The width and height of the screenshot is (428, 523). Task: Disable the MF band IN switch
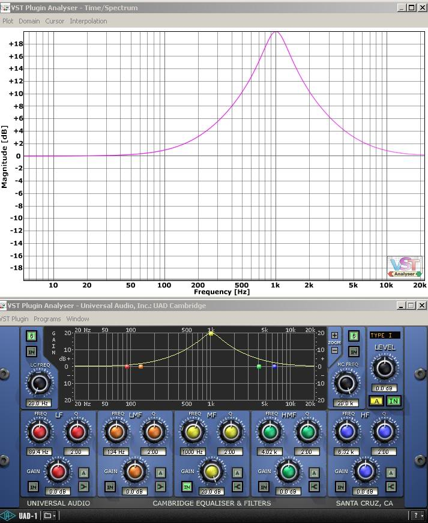click(x=187, y=486)
